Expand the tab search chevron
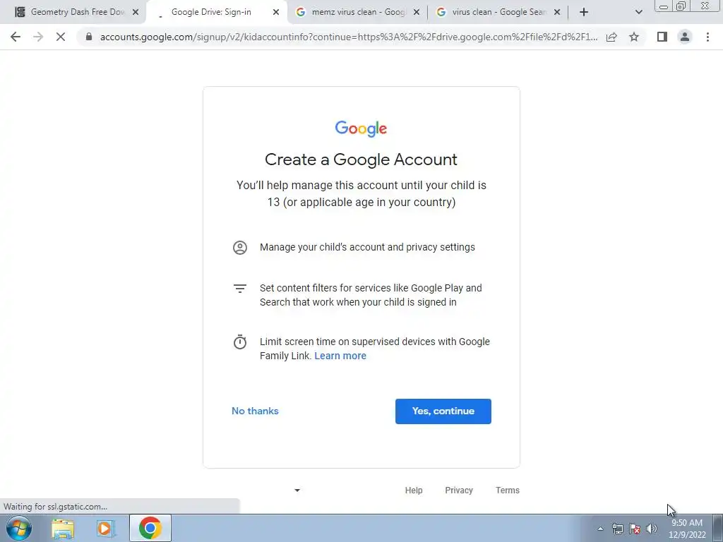723x542 pixels. (x=638, y=12)
